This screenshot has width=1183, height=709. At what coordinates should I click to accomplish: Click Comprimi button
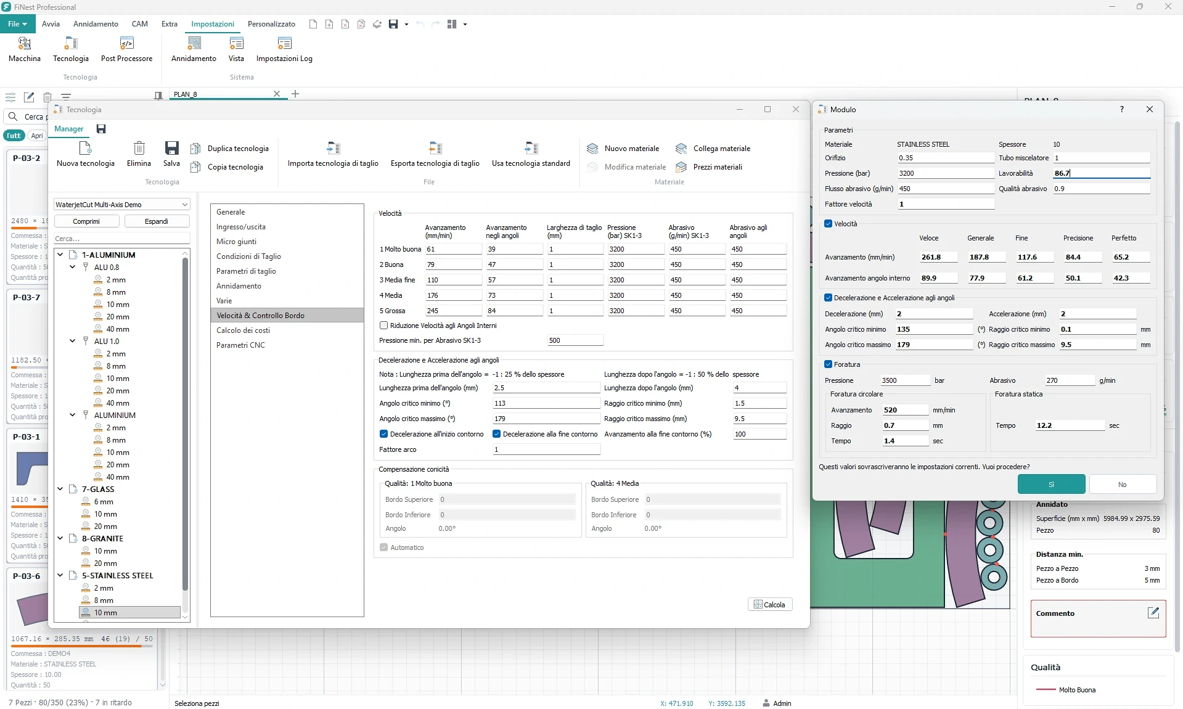tap(86, 221)
